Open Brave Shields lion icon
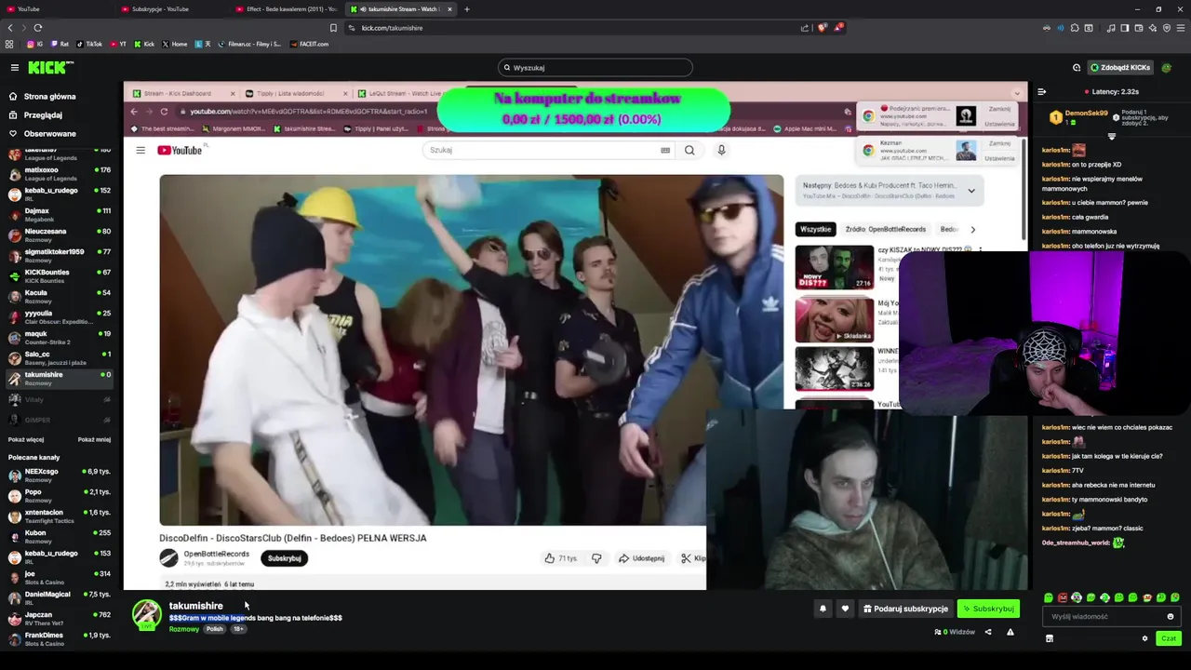Viewport: 1191px width, 670px height. tap(823, 28)
